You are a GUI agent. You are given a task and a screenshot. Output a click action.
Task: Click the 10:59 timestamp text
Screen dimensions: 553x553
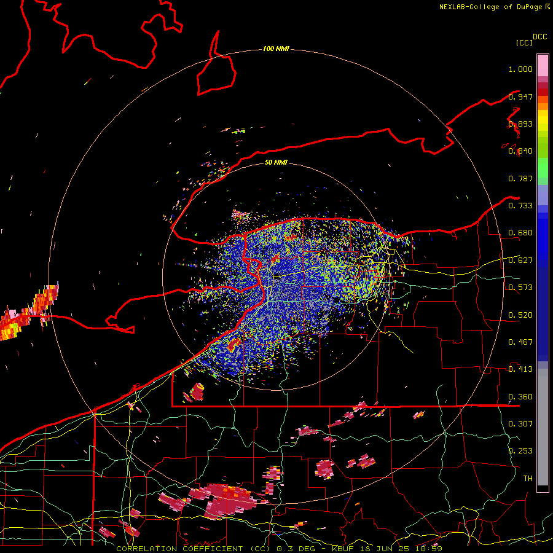[x=428, y=549]
